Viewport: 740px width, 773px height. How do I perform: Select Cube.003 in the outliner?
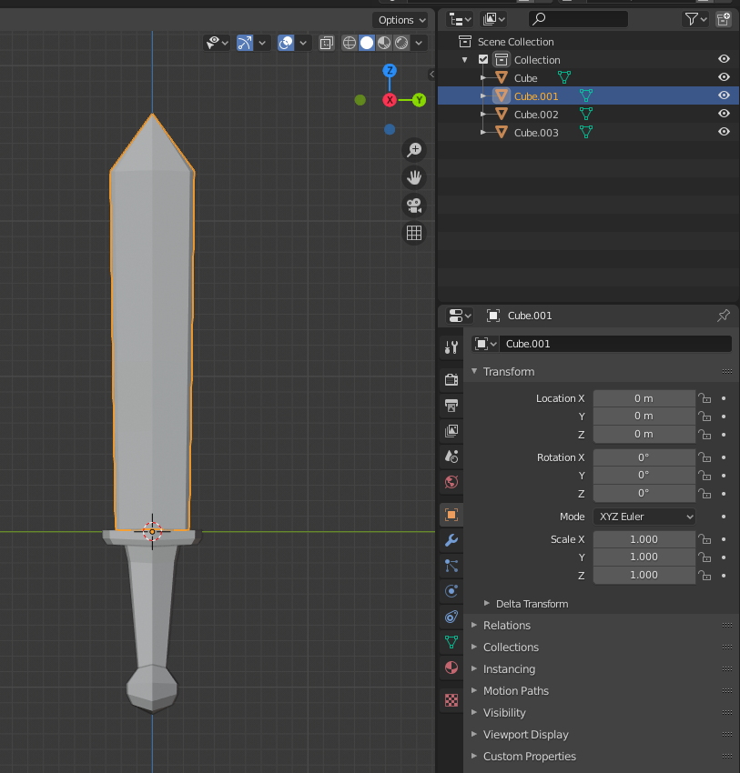pos(536,133)
